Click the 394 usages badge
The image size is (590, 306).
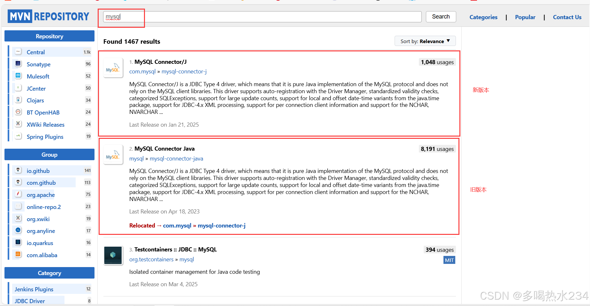tap(439, 250)
